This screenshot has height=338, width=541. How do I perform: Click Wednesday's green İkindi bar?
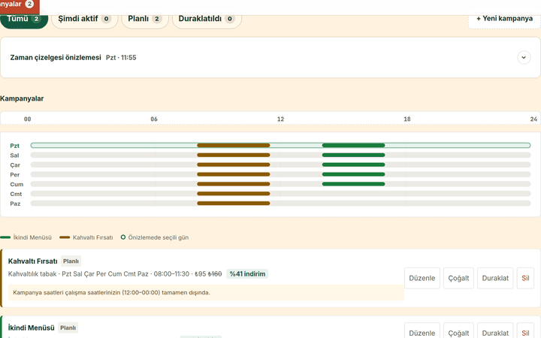click(x=353, y=164)
